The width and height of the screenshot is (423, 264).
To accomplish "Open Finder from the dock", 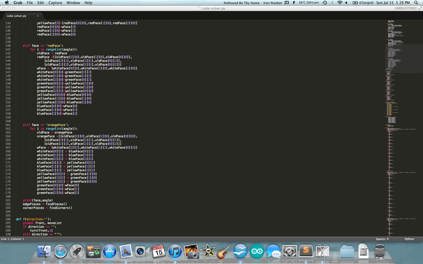I will (44, 251).
